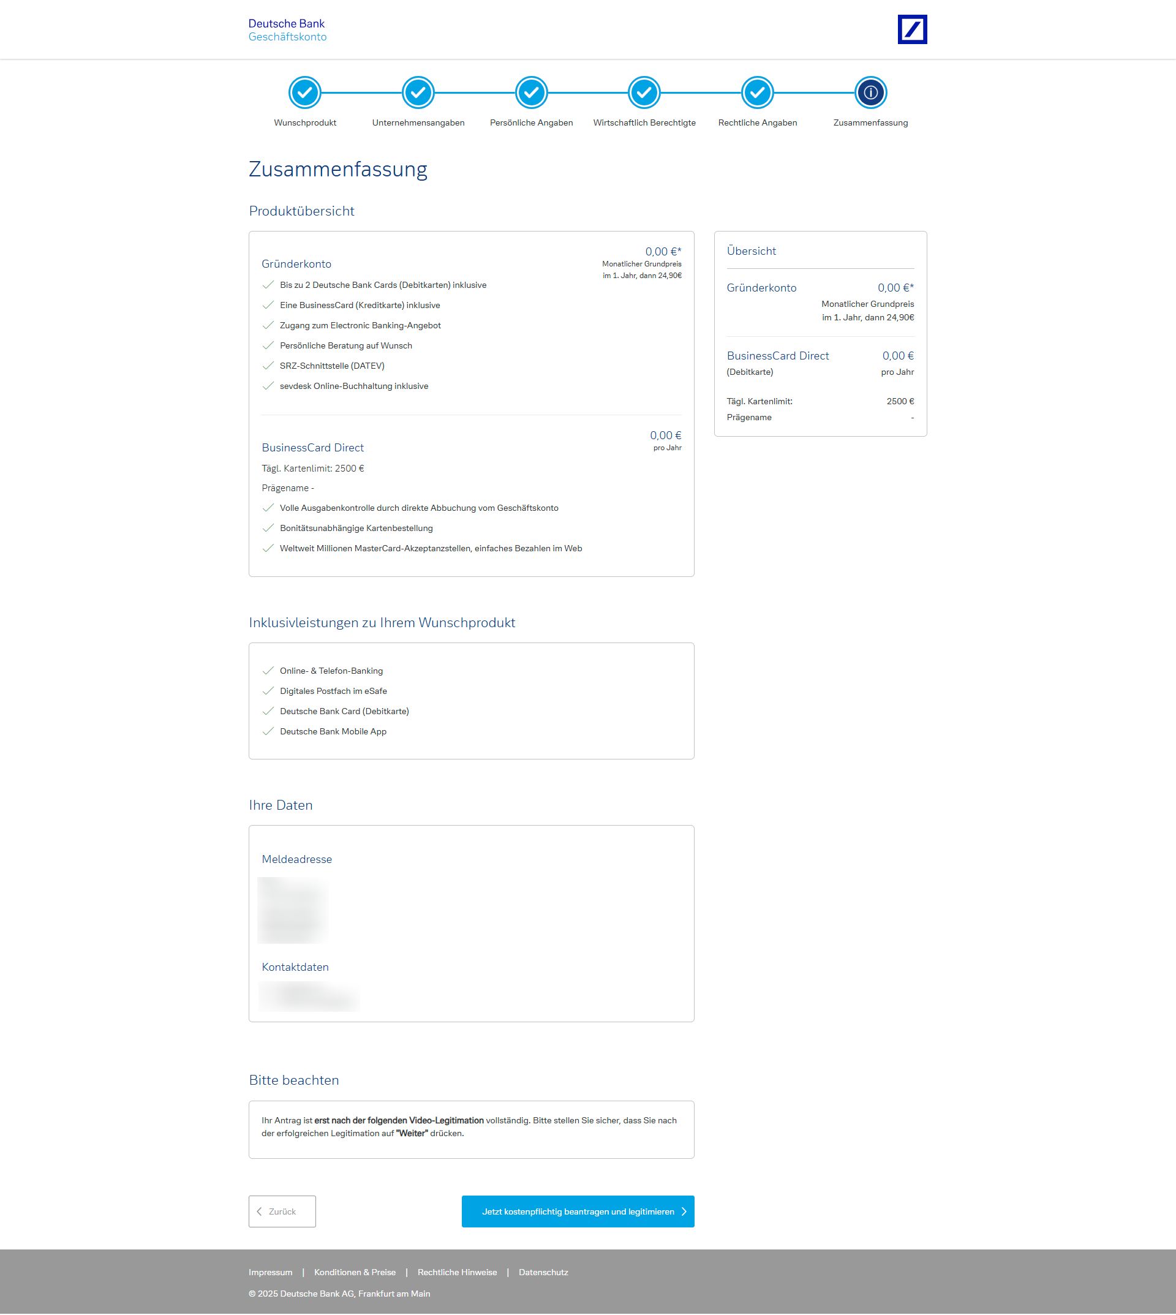
Task: Click the Rechtliche Angaben step checkmark circle
Action: [757, 92]
